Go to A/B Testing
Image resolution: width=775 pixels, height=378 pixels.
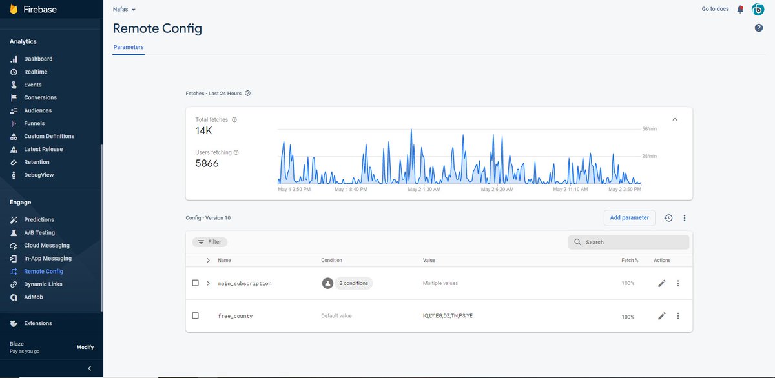pyautogui.click(x=39, y=232)
